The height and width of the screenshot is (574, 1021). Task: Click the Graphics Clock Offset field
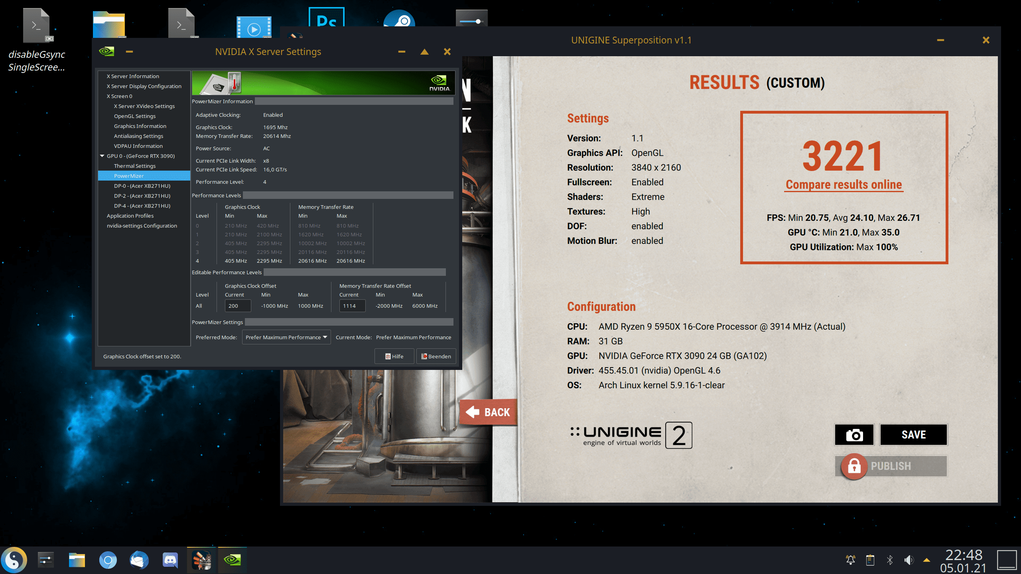(238, 306)
